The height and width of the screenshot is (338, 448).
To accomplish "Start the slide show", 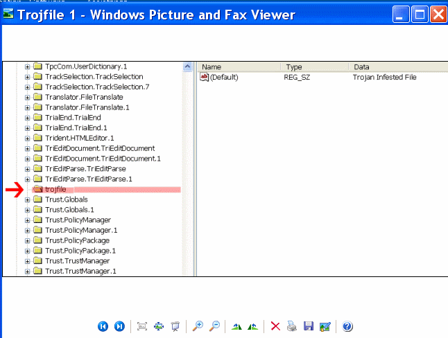I will (175, 326).
